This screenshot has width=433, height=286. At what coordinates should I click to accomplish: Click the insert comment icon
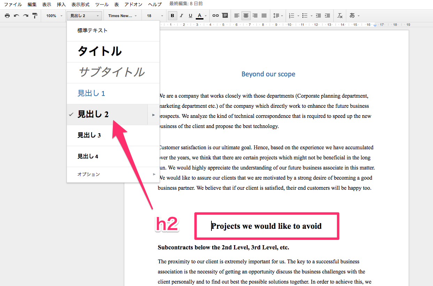tap(225, 16)
